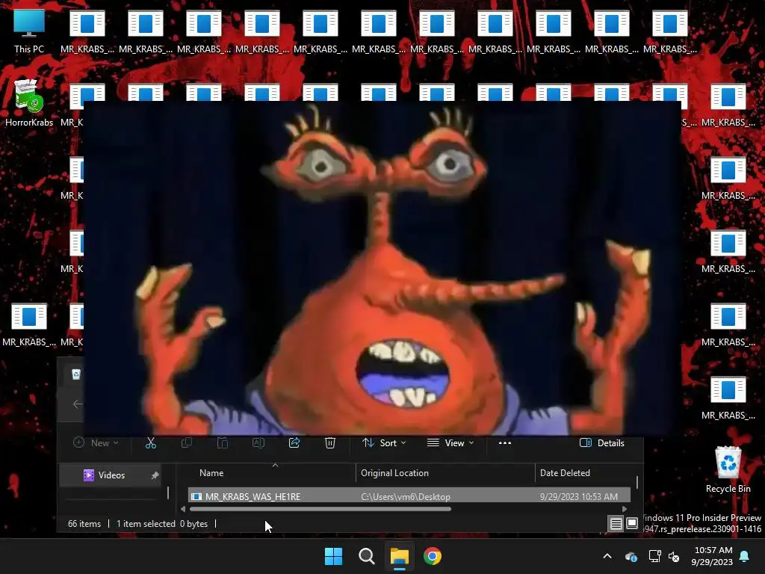Click the horizontal scrollbar thumb in file list

(320, 509)
